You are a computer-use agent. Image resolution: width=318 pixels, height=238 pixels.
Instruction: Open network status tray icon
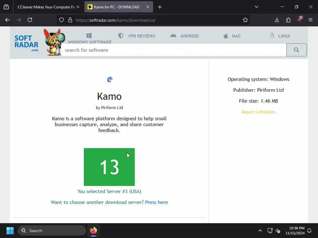(x=270, y=231)
